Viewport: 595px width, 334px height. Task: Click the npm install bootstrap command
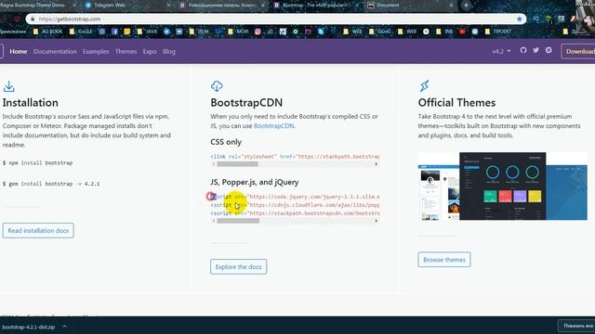click(37, 163)
